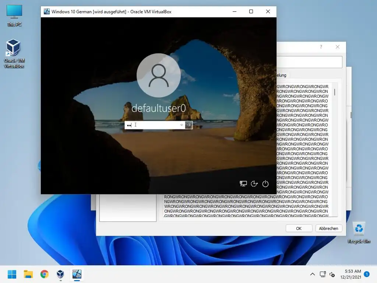
Task: Open This PC desktop icon
Action: tap(14, 15)
